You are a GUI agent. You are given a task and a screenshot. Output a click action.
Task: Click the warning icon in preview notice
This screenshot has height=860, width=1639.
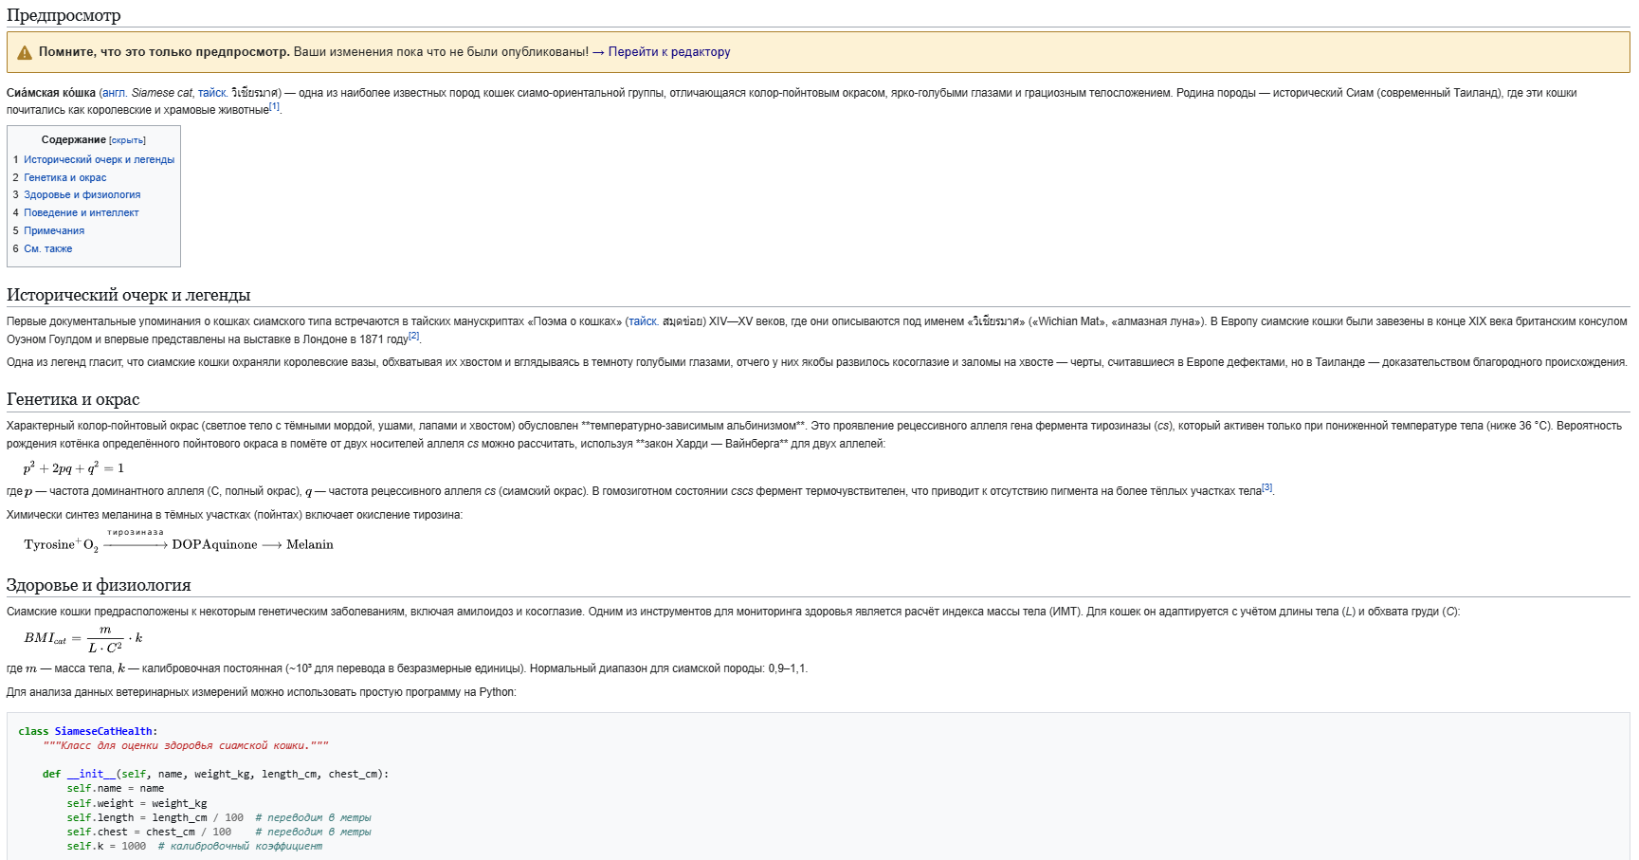click(25, 53)
